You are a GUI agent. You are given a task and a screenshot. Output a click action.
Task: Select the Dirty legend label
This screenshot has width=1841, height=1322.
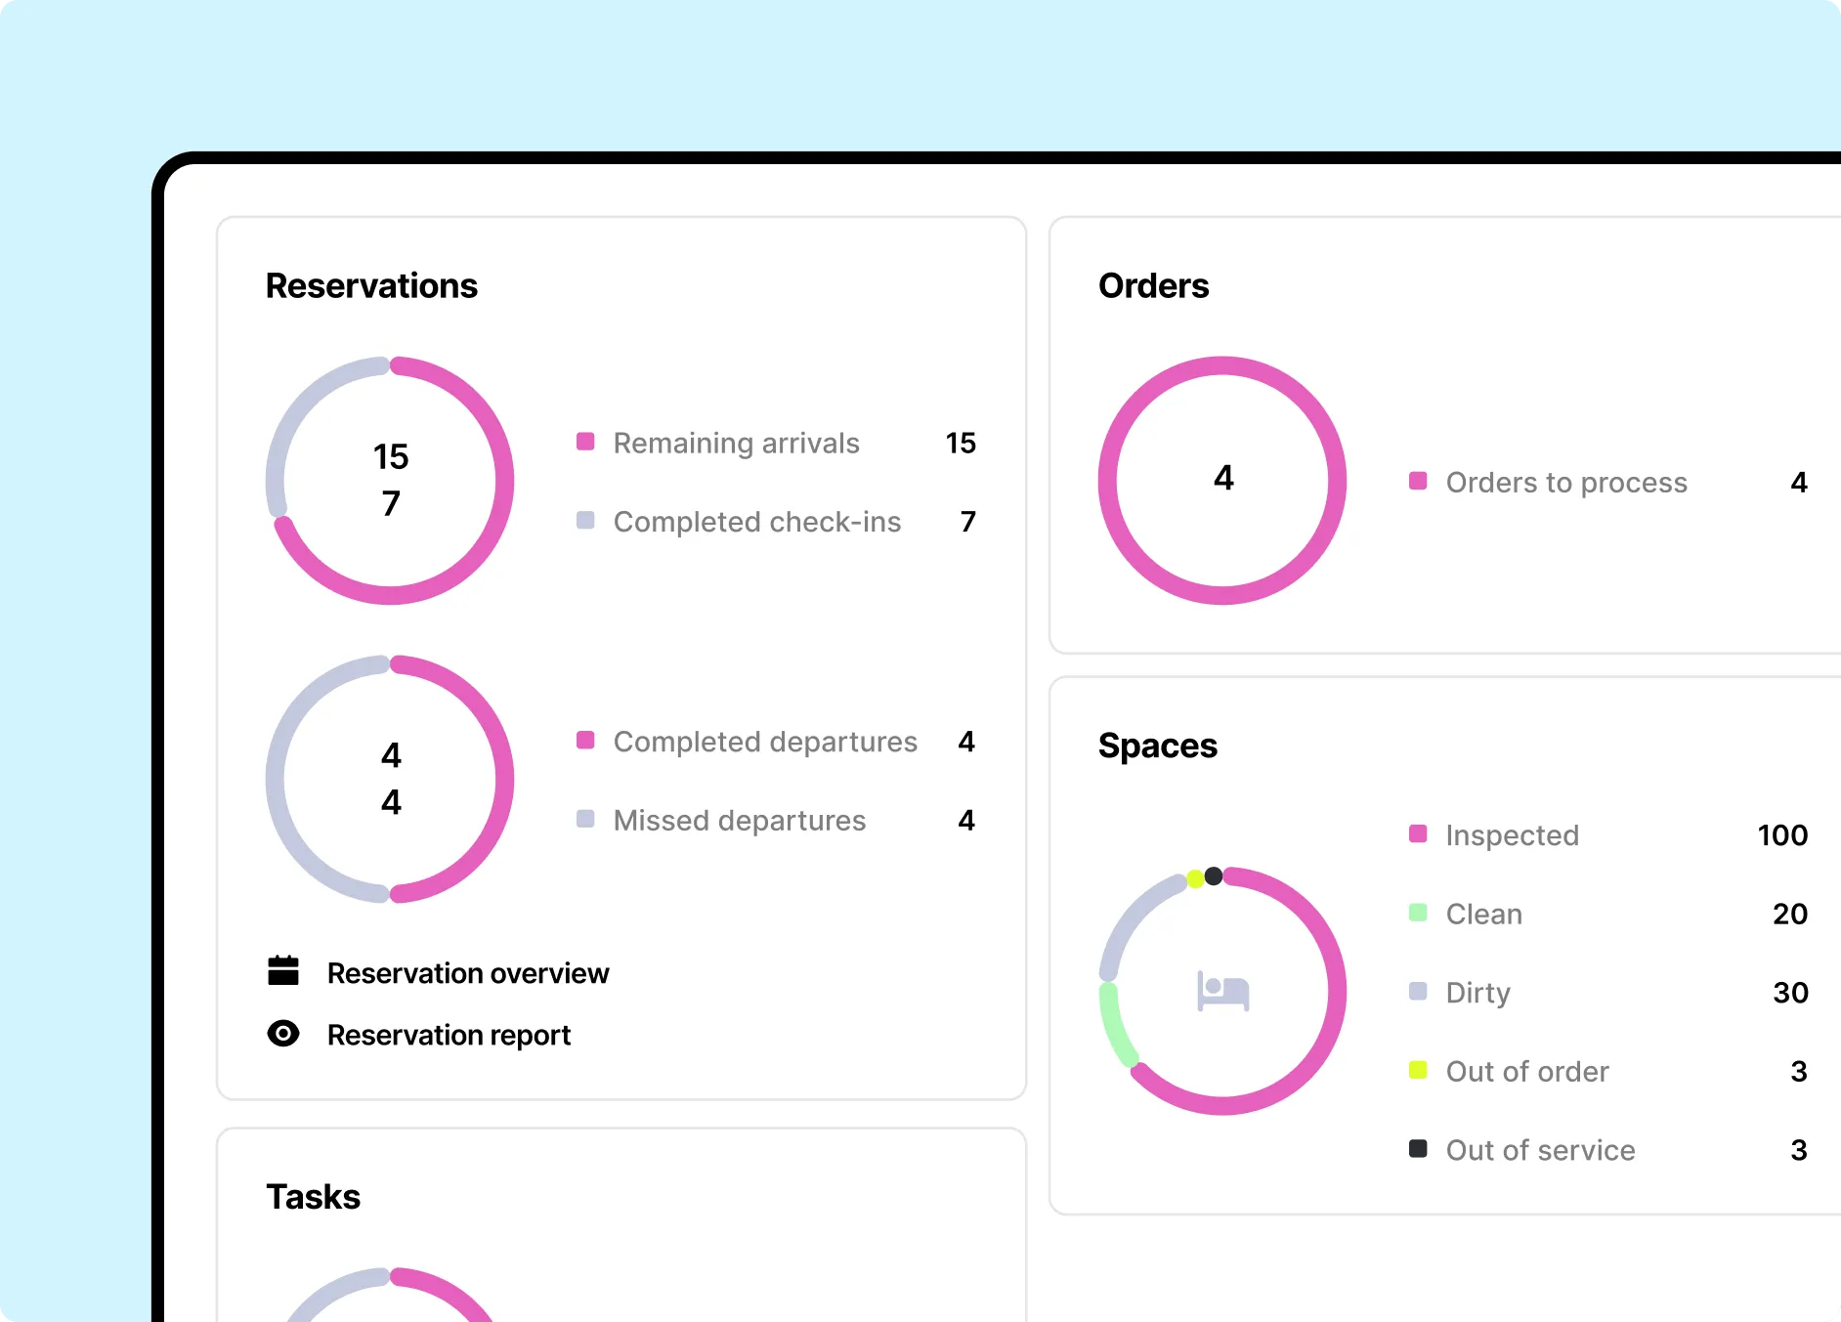pyautogui.click(x=1478, y=993)
